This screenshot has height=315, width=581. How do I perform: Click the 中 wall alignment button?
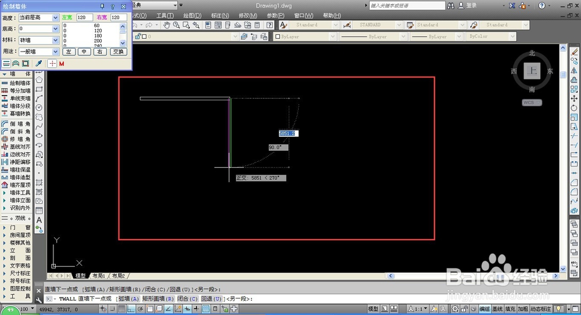click(x=84, y=52)
